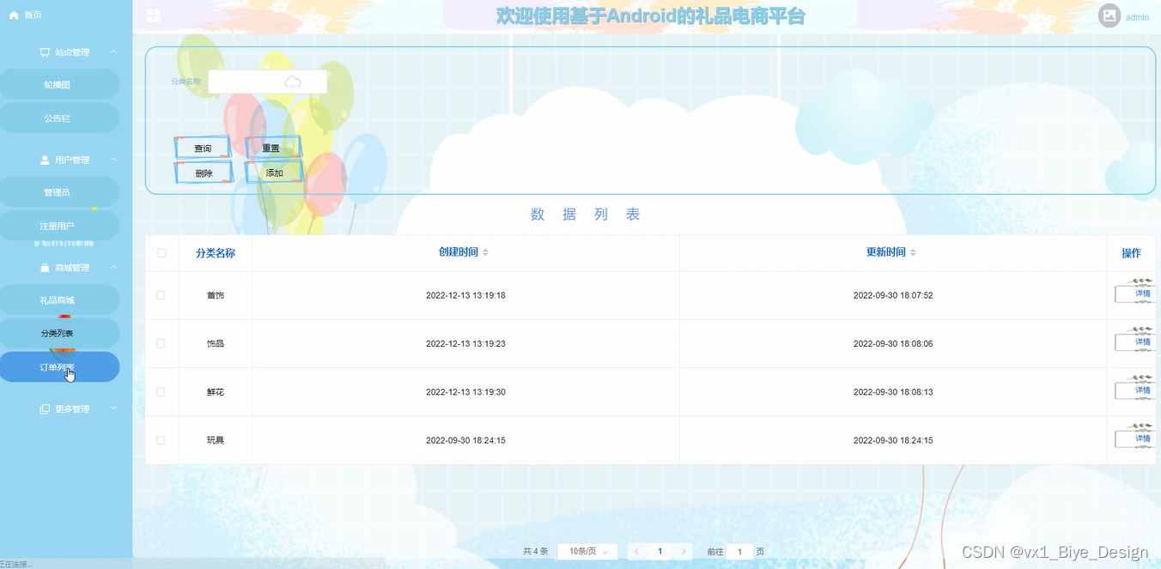The height and width of the screenshot is (569, 1161).
Task: Open 订单列表 menu item
Action: (x=58, y=367)
